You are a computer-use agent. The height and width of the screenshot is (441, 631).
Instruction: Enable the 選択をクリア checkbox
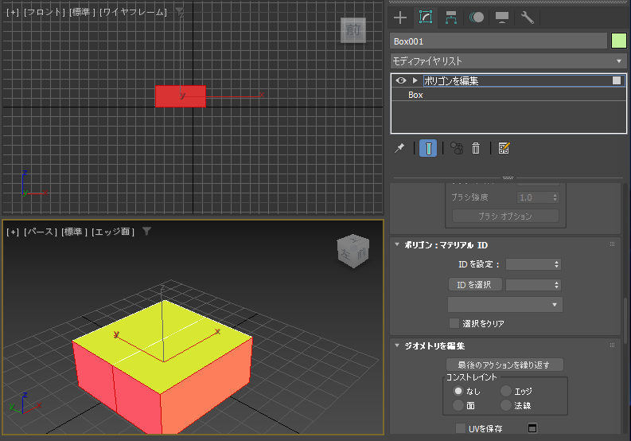[x=454, y=323]
